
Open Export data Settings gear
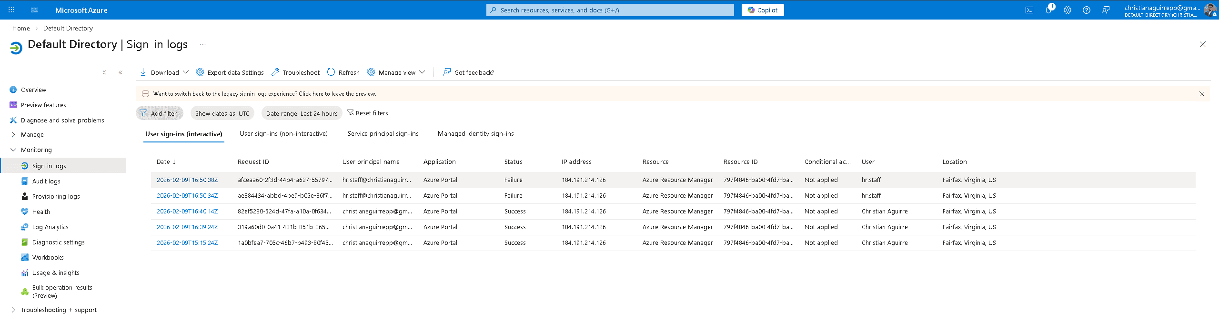(x=200, y=72)
